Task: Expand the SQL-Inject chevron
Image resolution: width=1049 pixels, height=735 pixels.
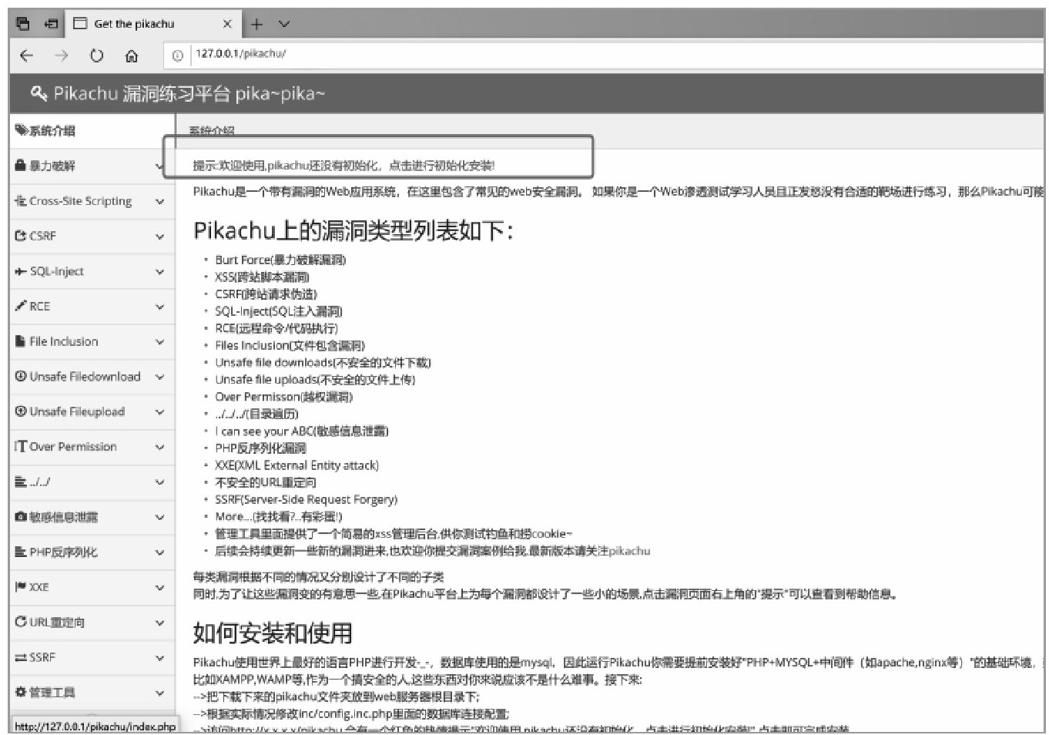Action: click(159, 272)
